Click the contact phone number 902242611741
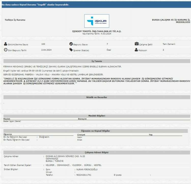This screenshot has width=191, height=184. click(84, 175)
